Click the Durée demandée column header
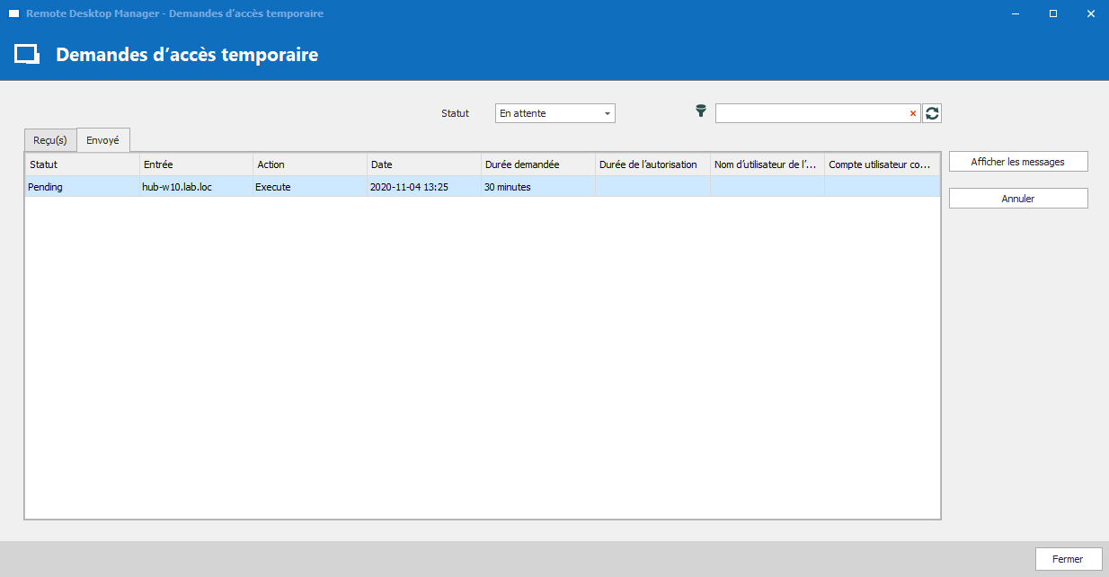Image resolution: width=1109 pixels, height=577 pixels. point(537,164)
